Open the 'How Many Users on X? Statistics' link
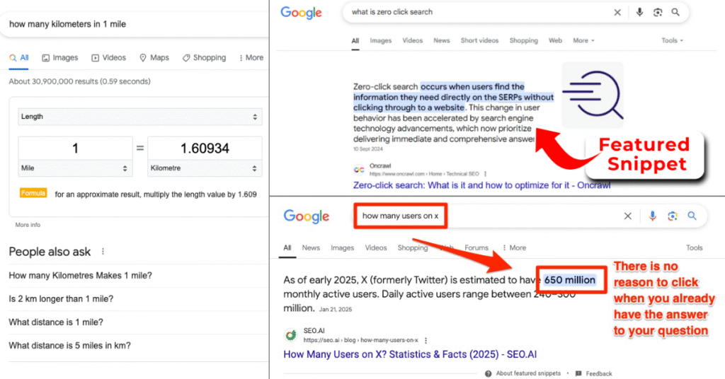This screenshot has width=725, height=379. tap(410, 354)
